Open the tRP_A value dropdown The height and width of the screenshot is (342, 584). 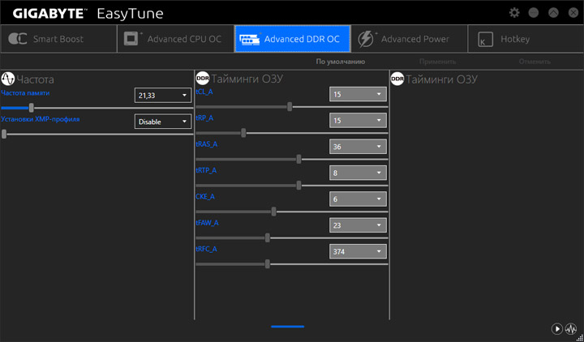358,120
